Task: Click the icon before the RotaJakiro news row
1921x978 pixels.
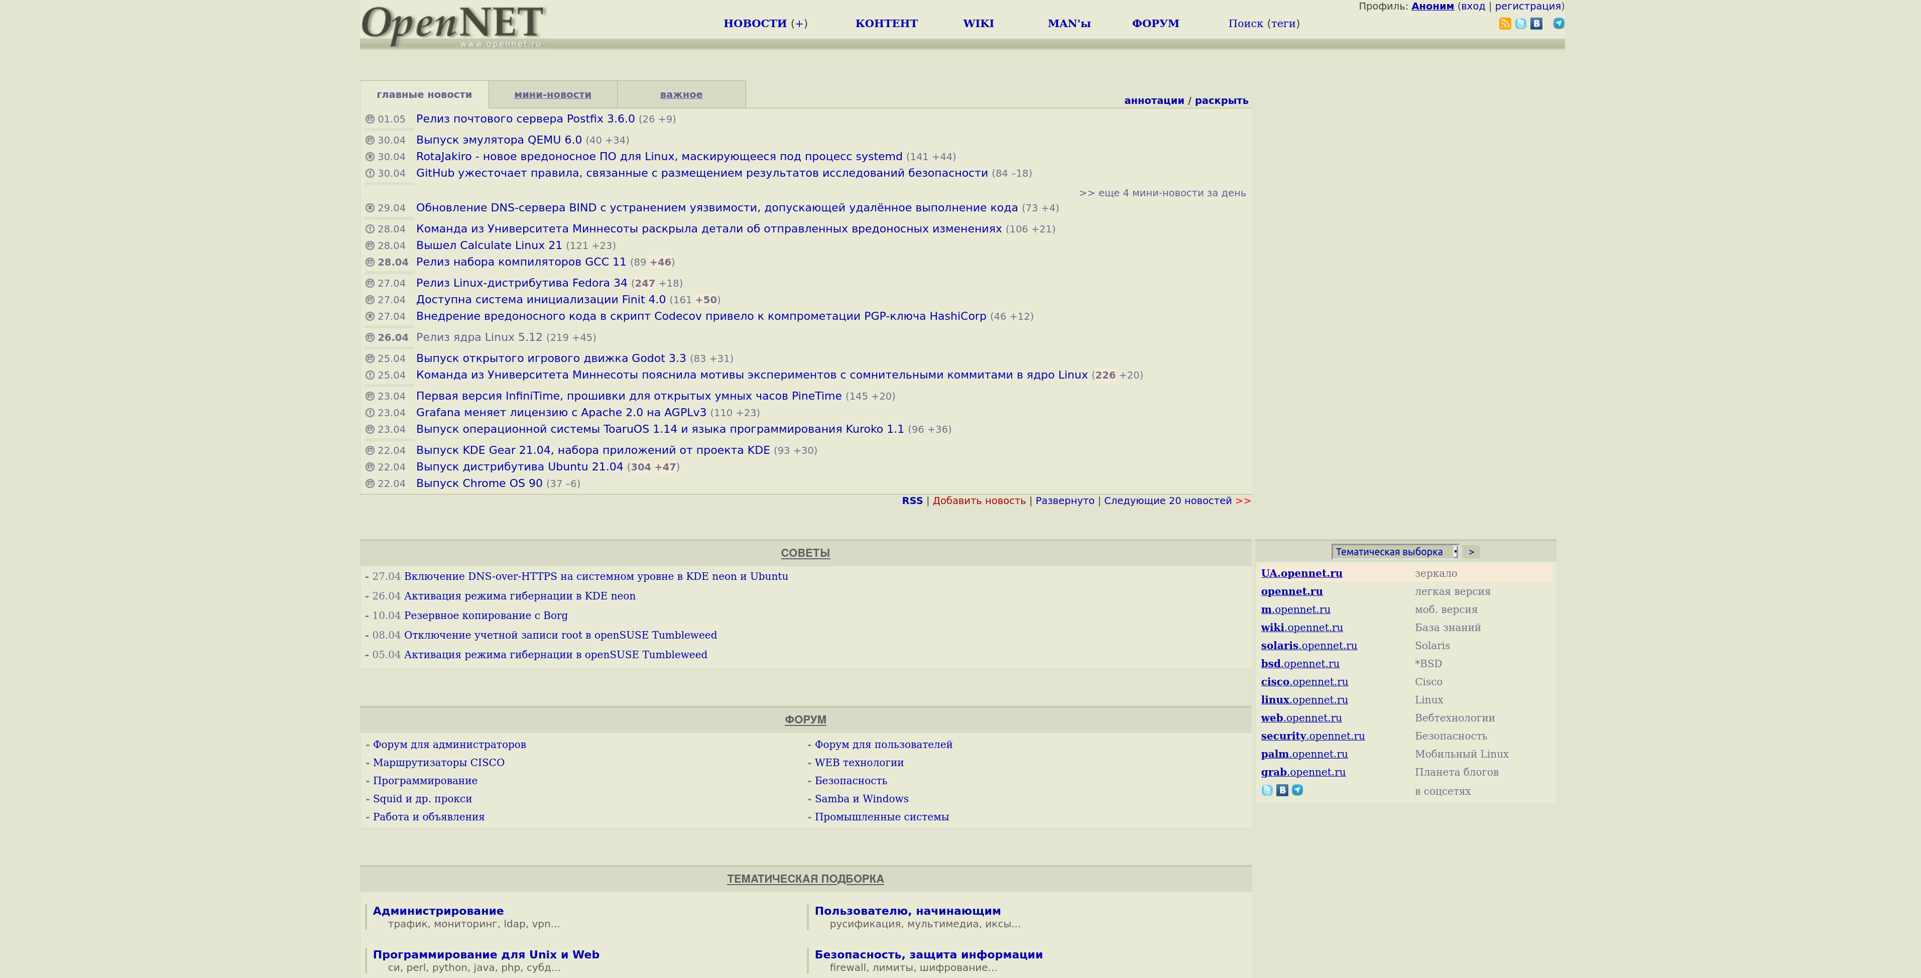Action: coord(370,157)
